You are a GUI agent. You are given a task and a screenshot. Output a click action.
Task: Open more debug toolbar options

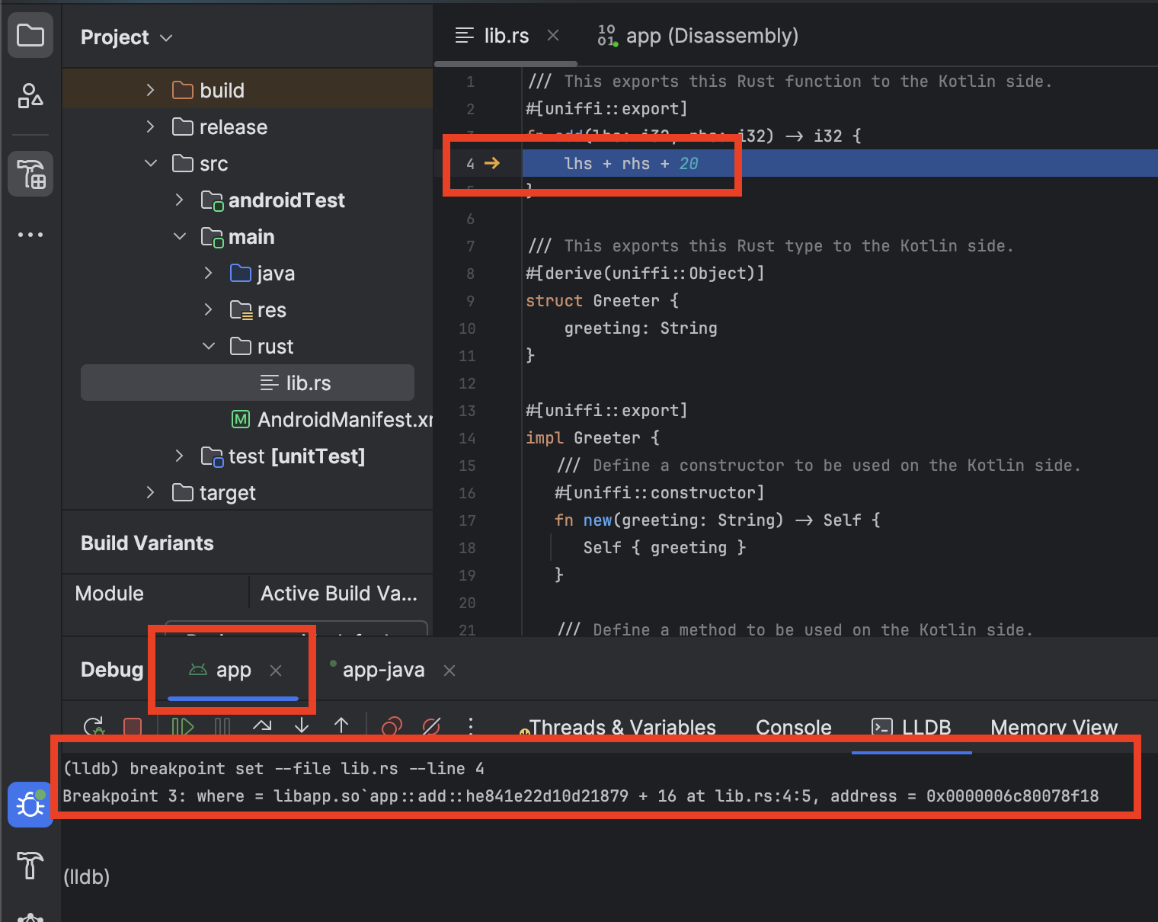click(471, 726)
